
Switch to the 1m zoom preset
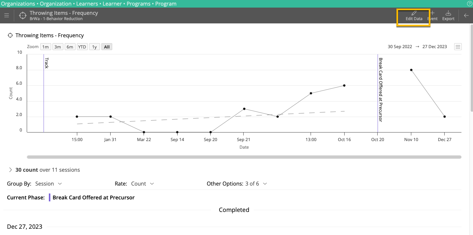point(45,46)
